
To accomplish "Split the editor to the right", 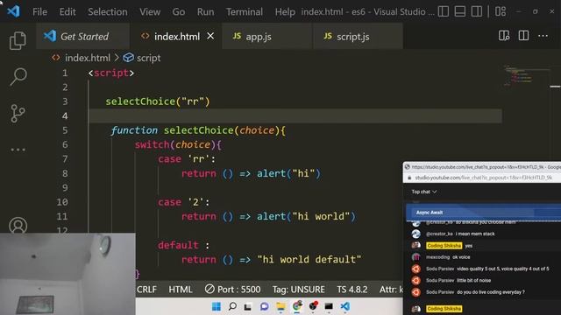I will [523, 36].
